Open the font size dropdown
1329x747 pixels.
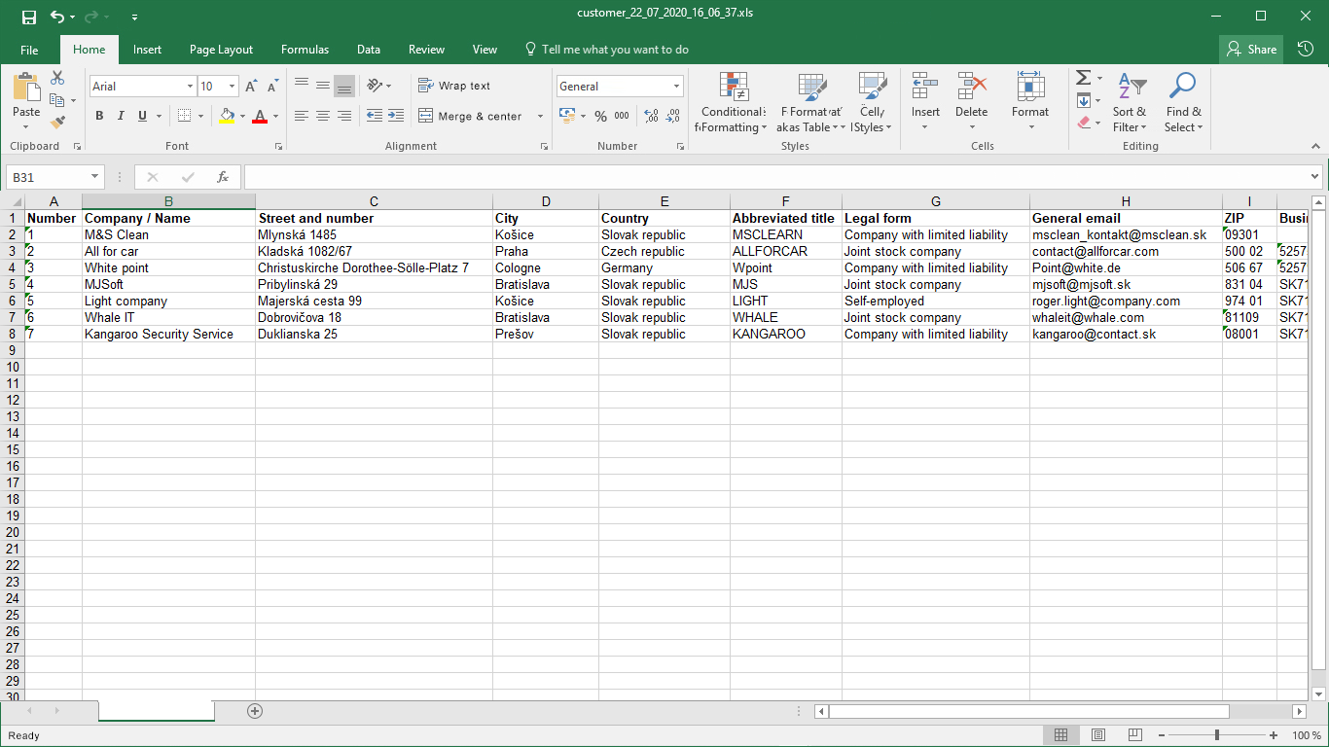[x=233, y=87]
